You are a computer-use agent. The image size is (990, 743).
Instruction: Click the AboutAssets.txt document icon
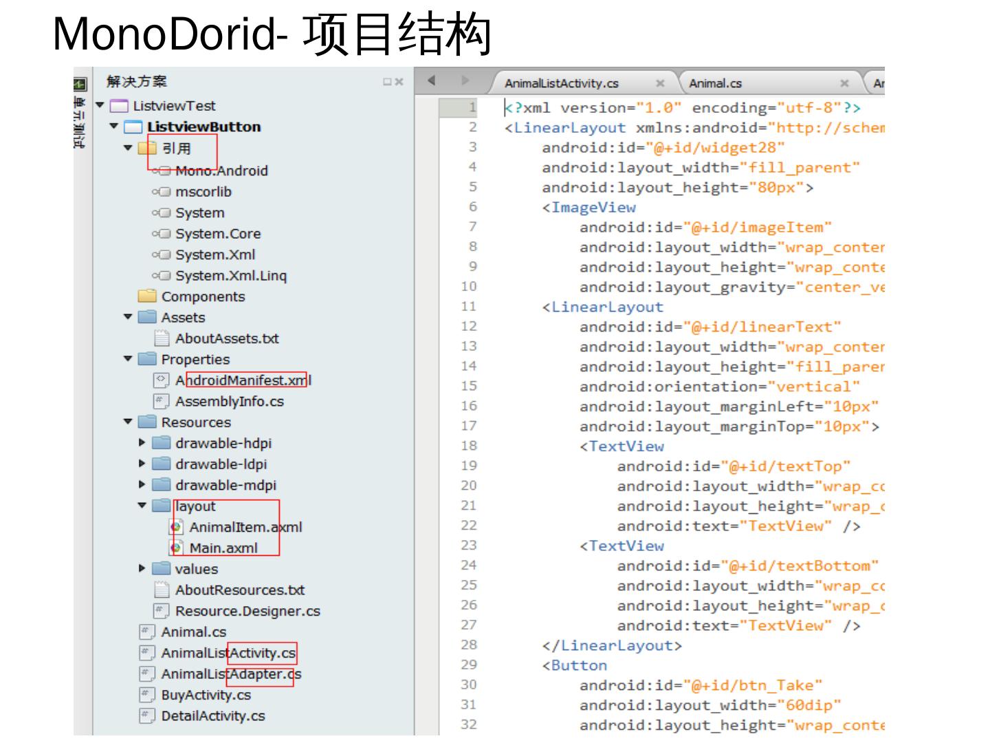tap(162, 338)
